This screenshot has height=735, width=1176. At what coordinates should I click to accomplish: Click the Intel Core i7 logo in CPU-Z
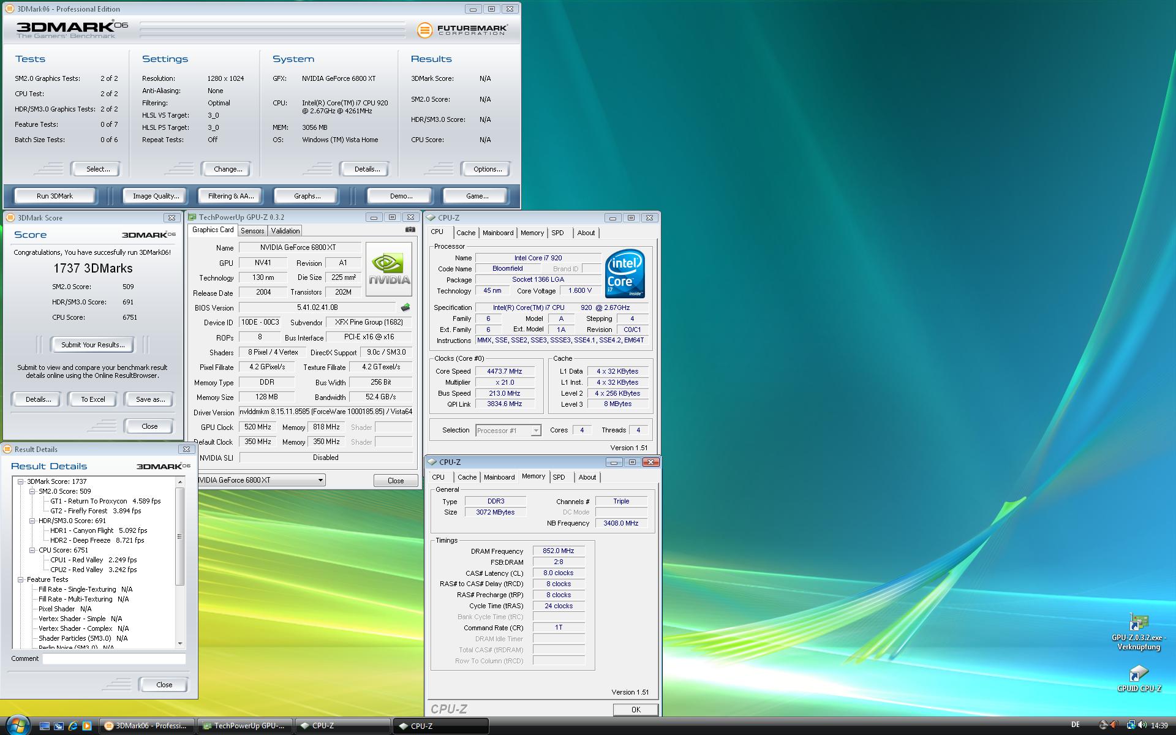pos(625,273)
